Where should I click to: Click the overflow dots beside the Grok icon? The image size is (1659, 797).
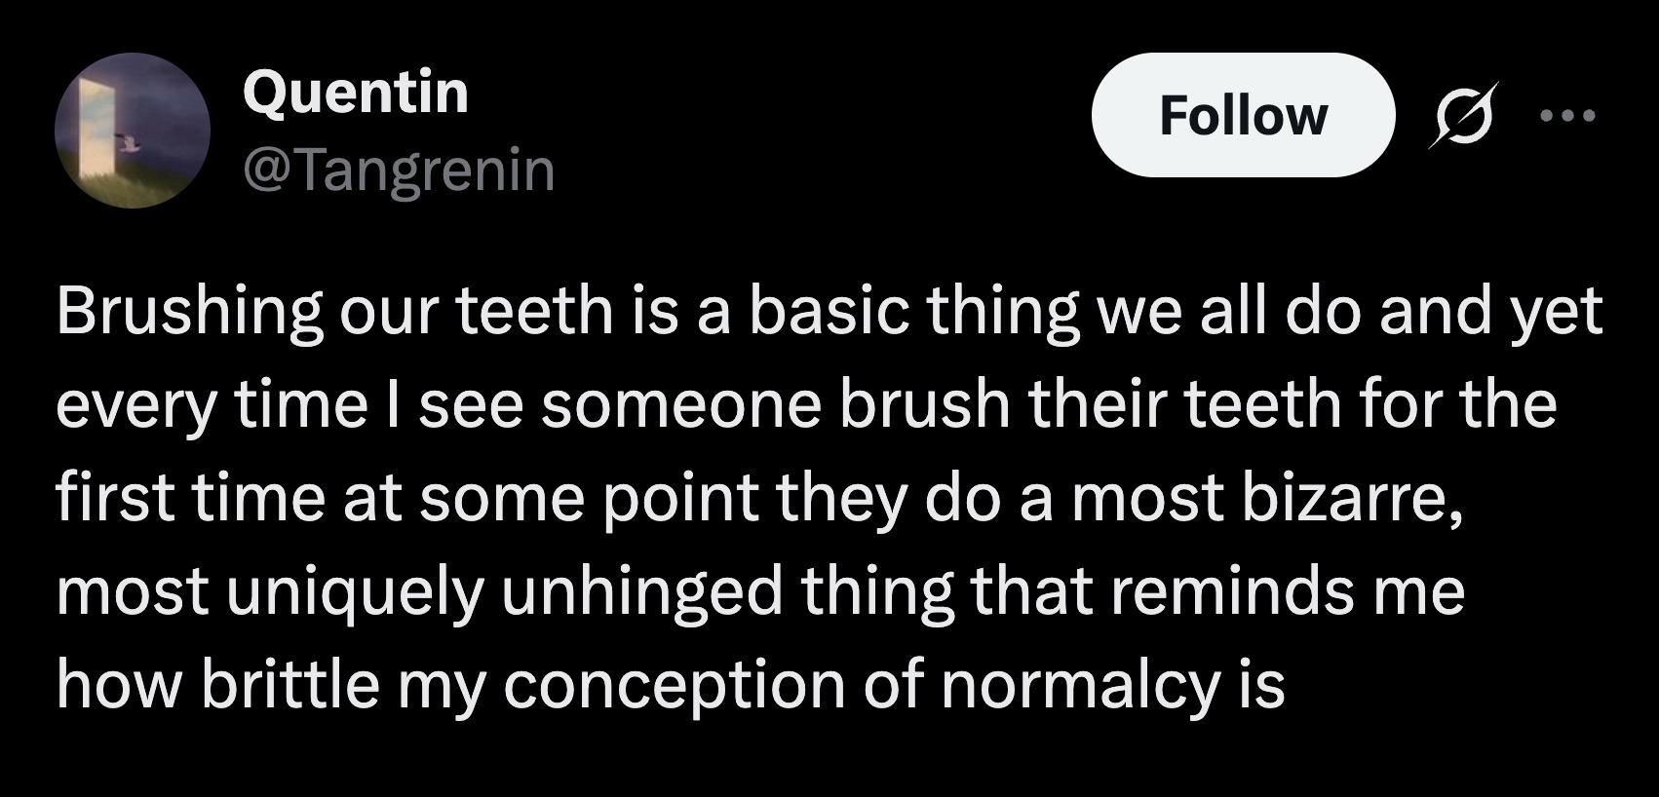[1567, 115]
